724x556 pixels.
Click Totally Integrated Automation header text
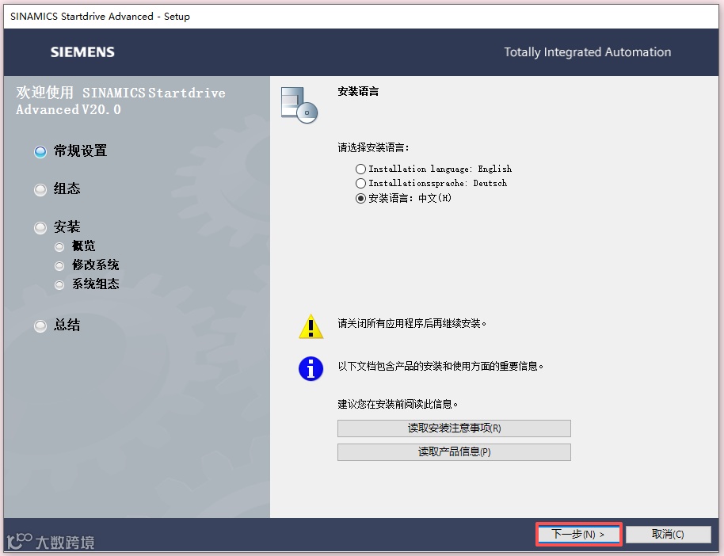pos(587,52)
